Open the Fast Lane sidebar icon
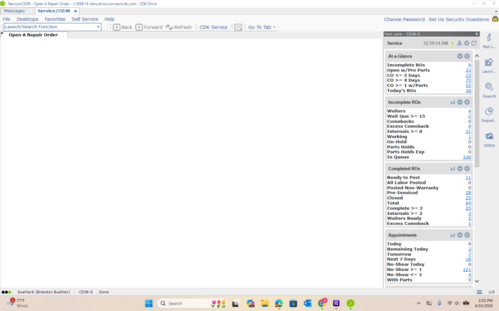Screen dimensions: 499x311 489,38
